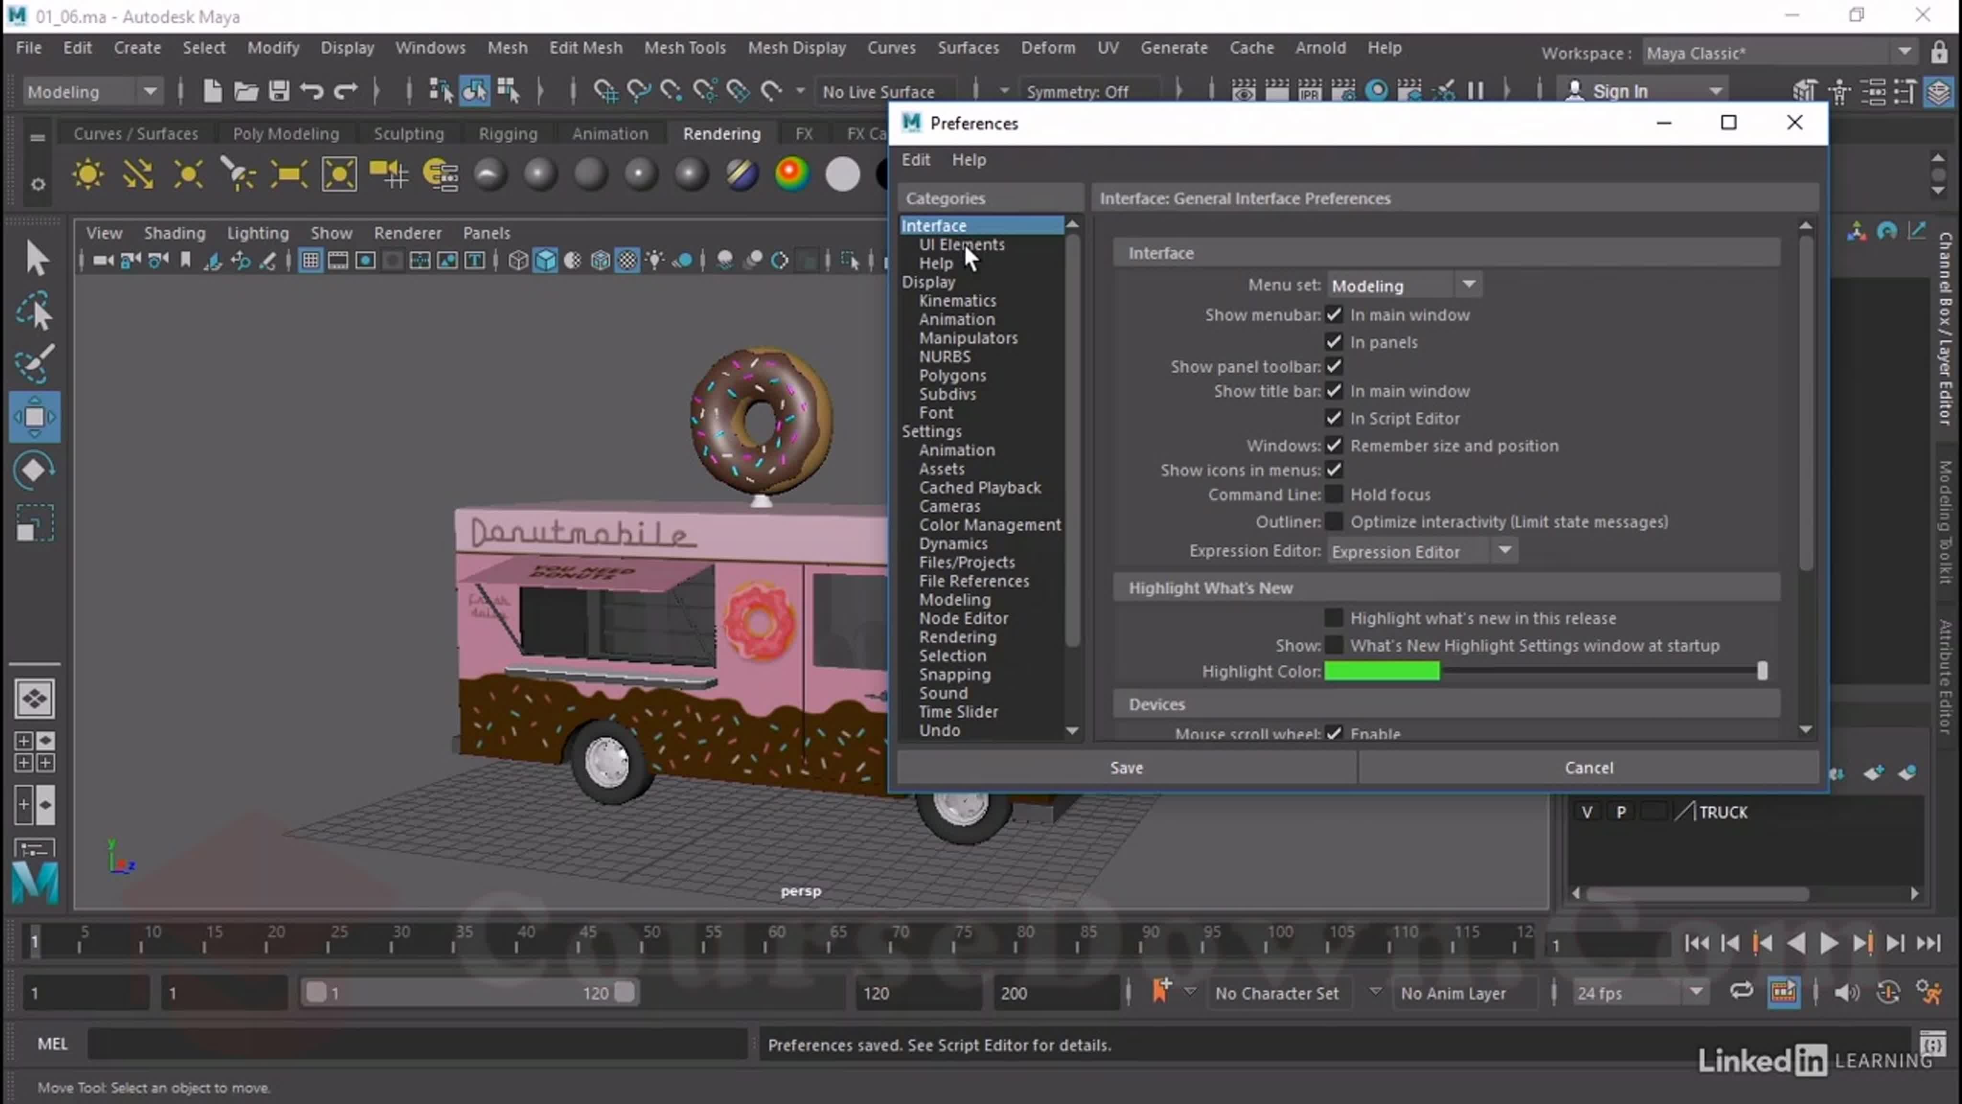Create a spot light from the shelf

tap(239, 174)
